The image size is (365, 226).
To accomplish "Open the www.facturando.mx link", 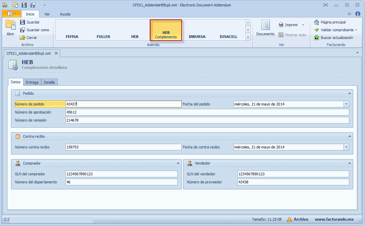I will [x=334, y=219].
